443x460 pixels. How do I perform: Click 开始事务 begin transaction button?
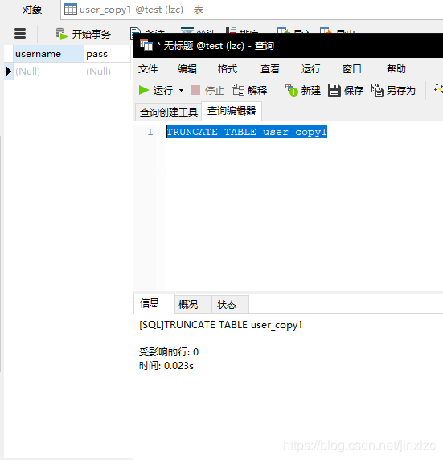tap(84, 34)
